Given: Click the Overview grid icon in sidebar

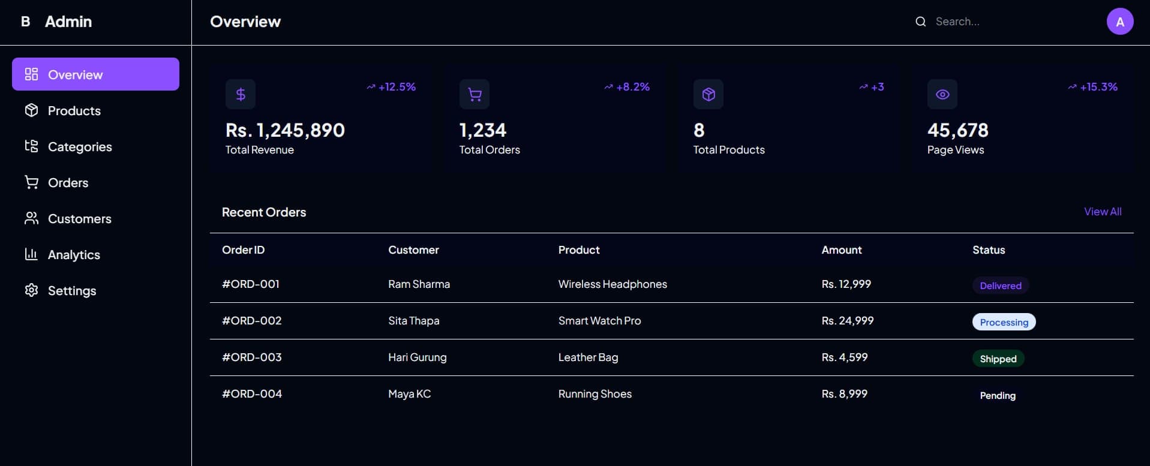Looking at the screenshot, I should pos(31,74).
